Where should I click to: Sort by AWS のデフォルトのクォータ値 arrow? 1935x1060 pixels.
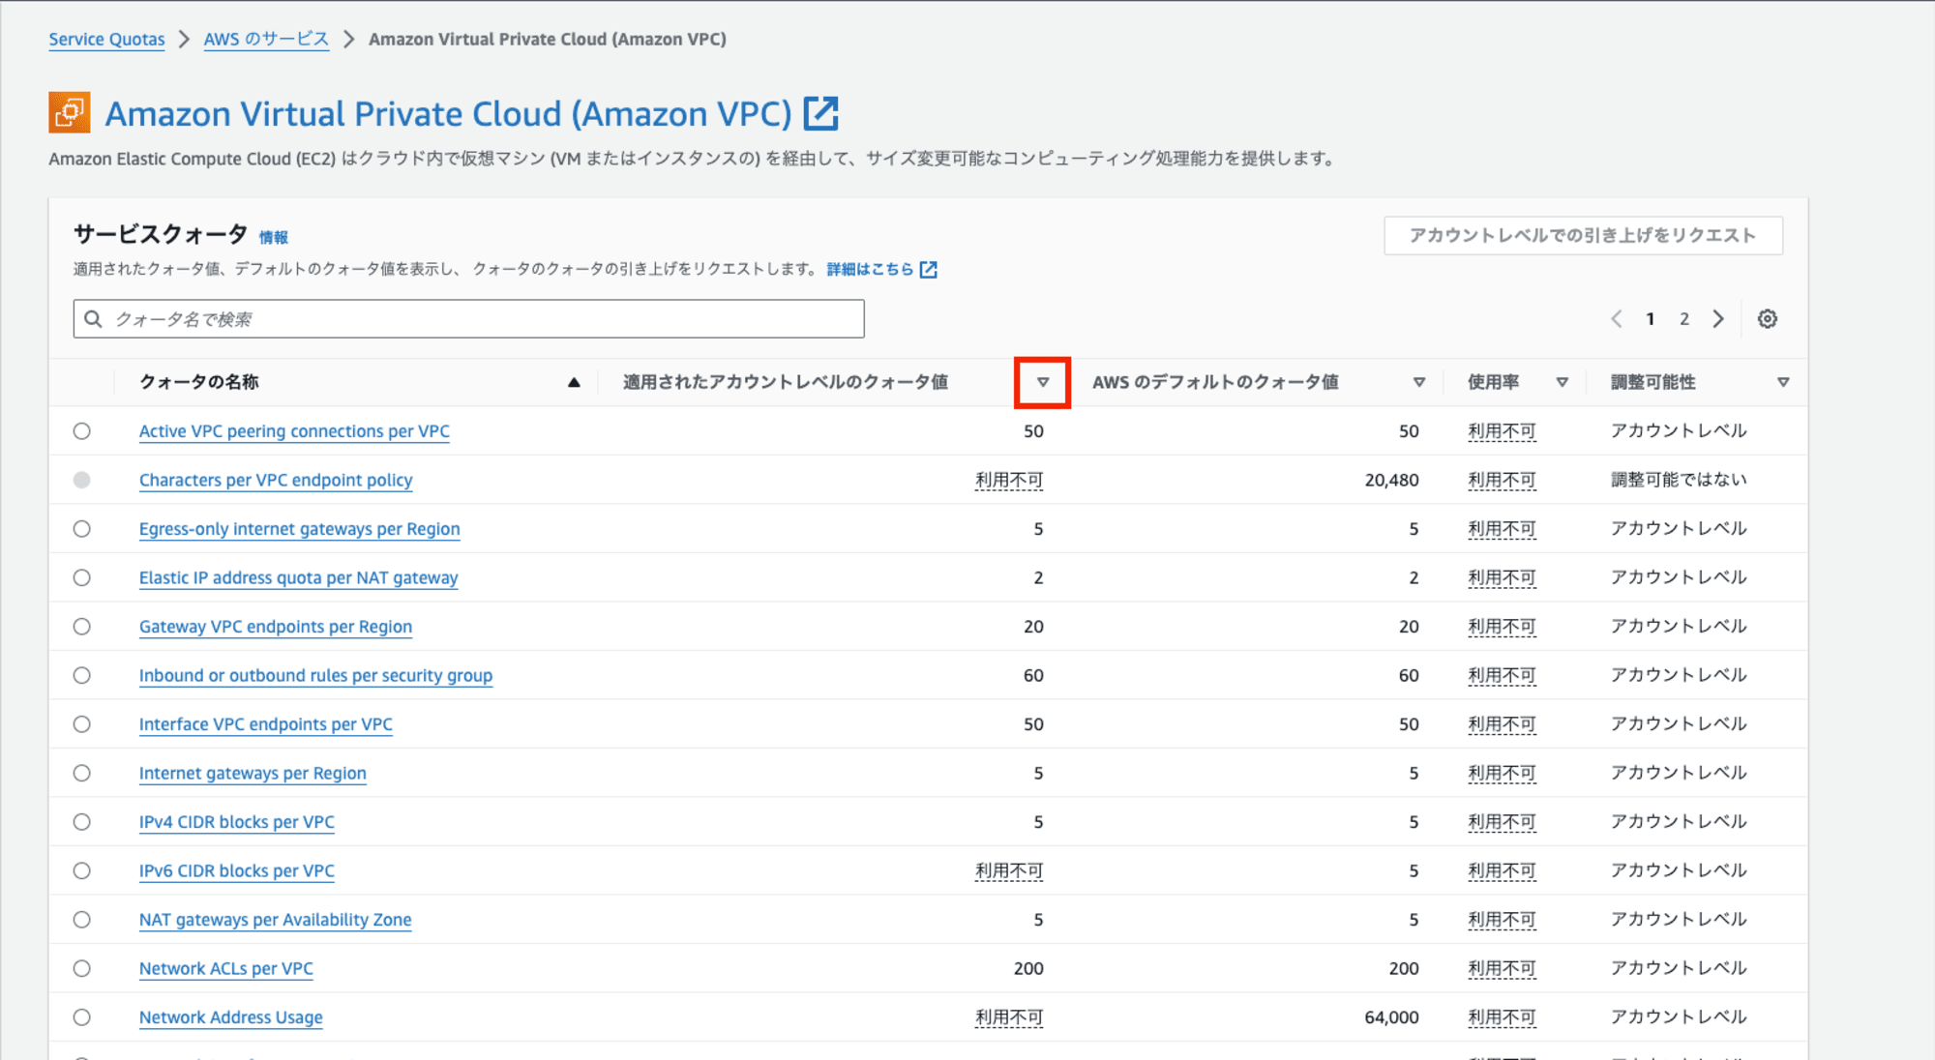pos(1419,382)
